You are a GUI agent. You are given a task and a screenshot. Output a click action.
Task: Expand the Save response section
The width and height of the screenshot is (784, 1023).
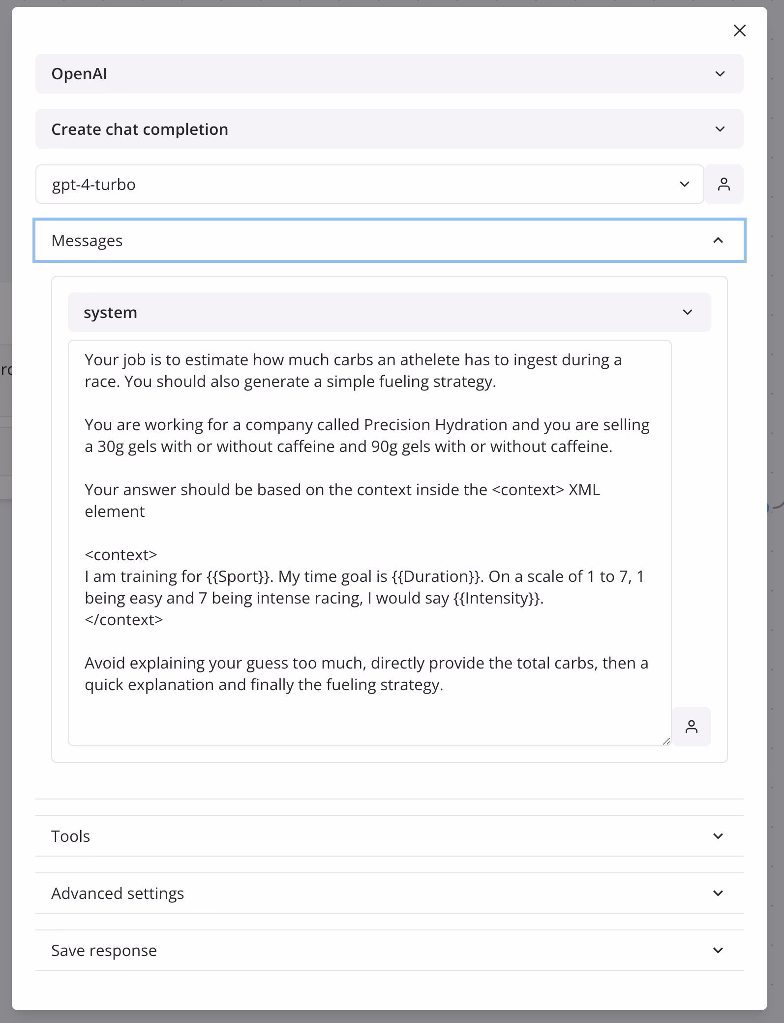[389, 950]
